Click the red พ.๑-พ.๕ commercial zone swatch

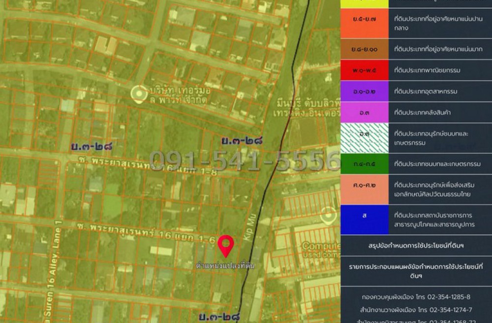(364, 70)
